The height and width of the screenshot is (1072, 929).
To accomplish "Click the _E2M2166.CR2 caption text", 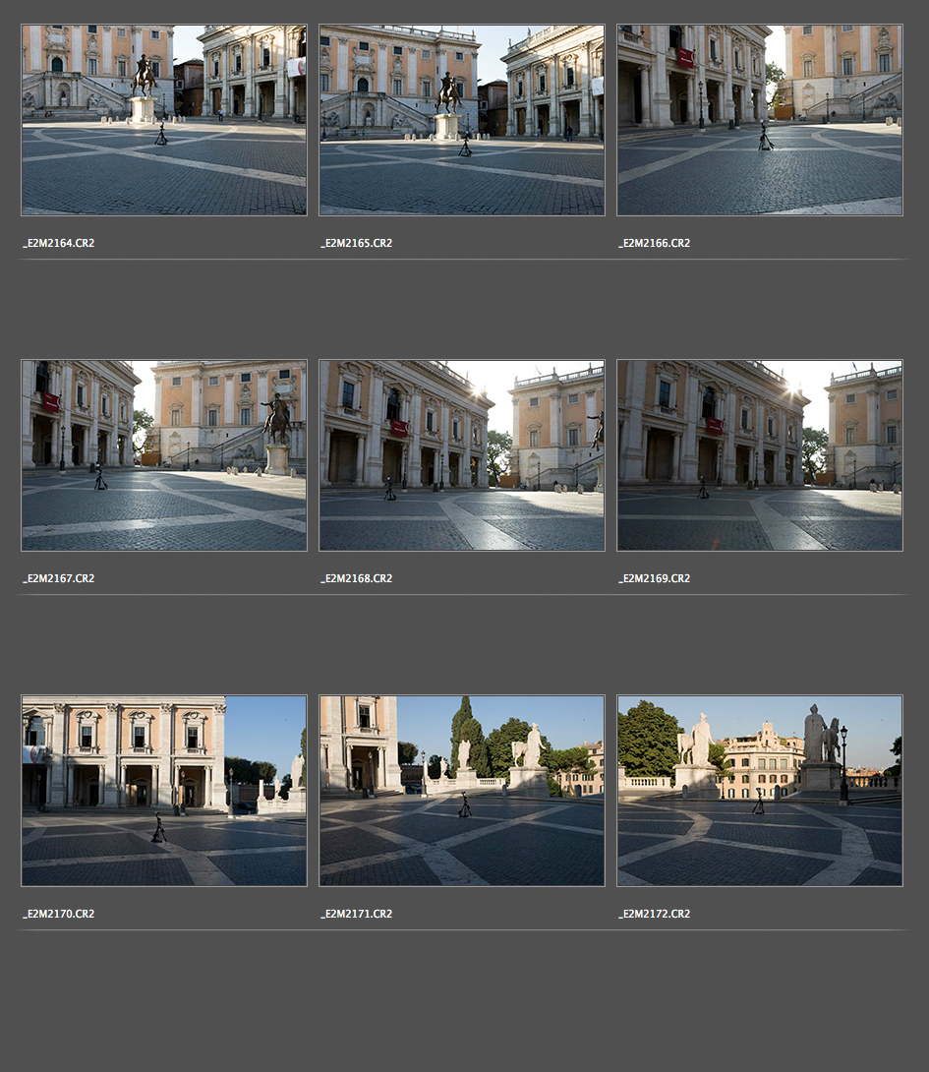I will pos(655,243).
